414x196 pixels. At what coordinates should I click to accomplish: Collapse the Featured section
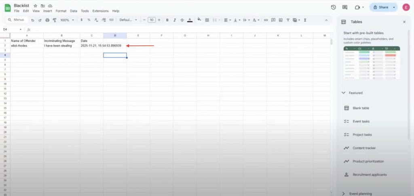point(344,93)
